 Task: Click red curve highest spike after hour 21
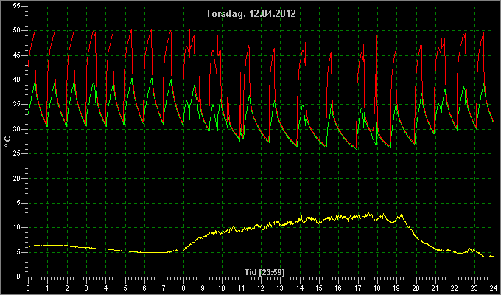click(x=441, y=28)
